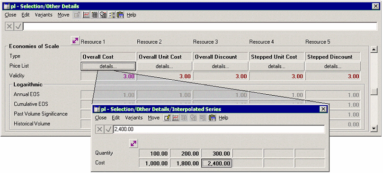Click the scrollbar down arrow in main window
Image resolution: width=383 pixels, height=173 pixels.
(374, 128)
